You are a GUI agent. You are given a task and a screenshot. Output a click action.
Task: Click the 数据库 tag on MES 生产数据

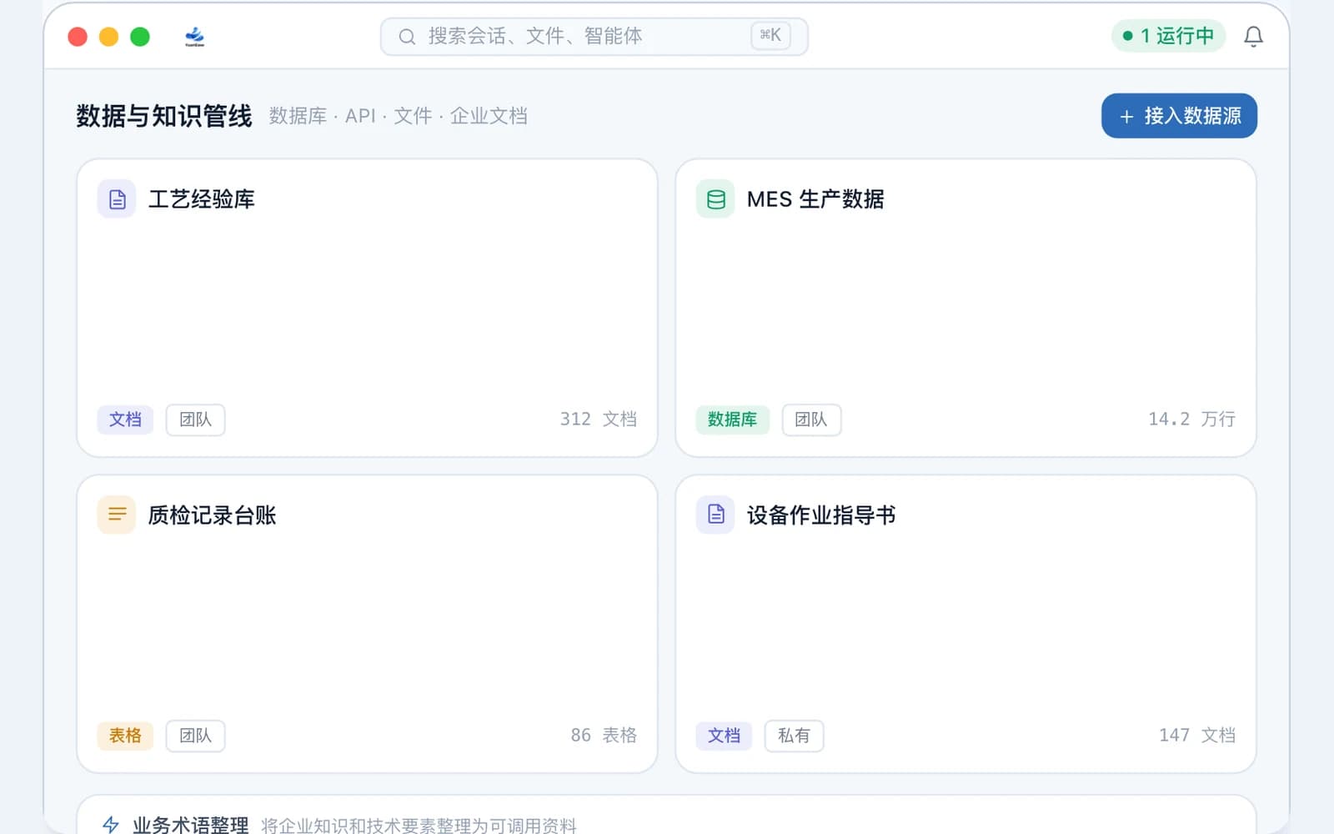732,420
